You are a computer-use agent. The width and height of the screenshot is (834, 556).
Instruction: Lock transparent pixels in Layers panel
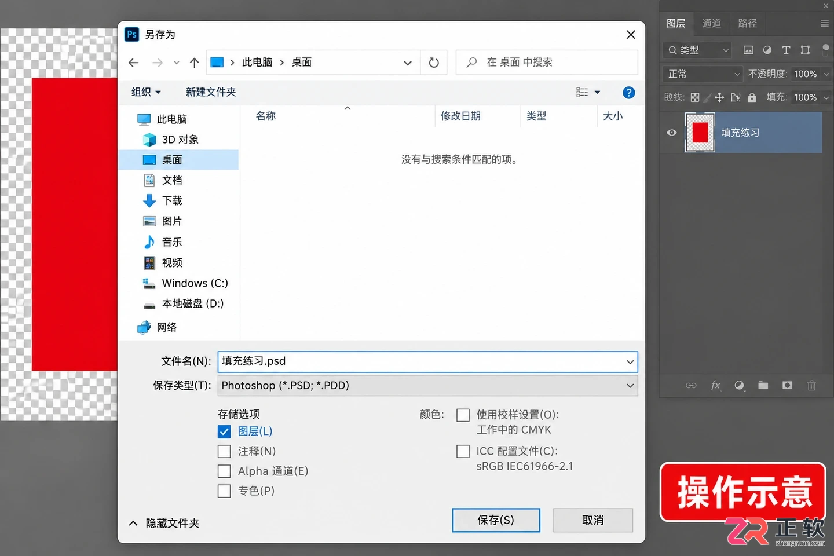coord(695,97)
